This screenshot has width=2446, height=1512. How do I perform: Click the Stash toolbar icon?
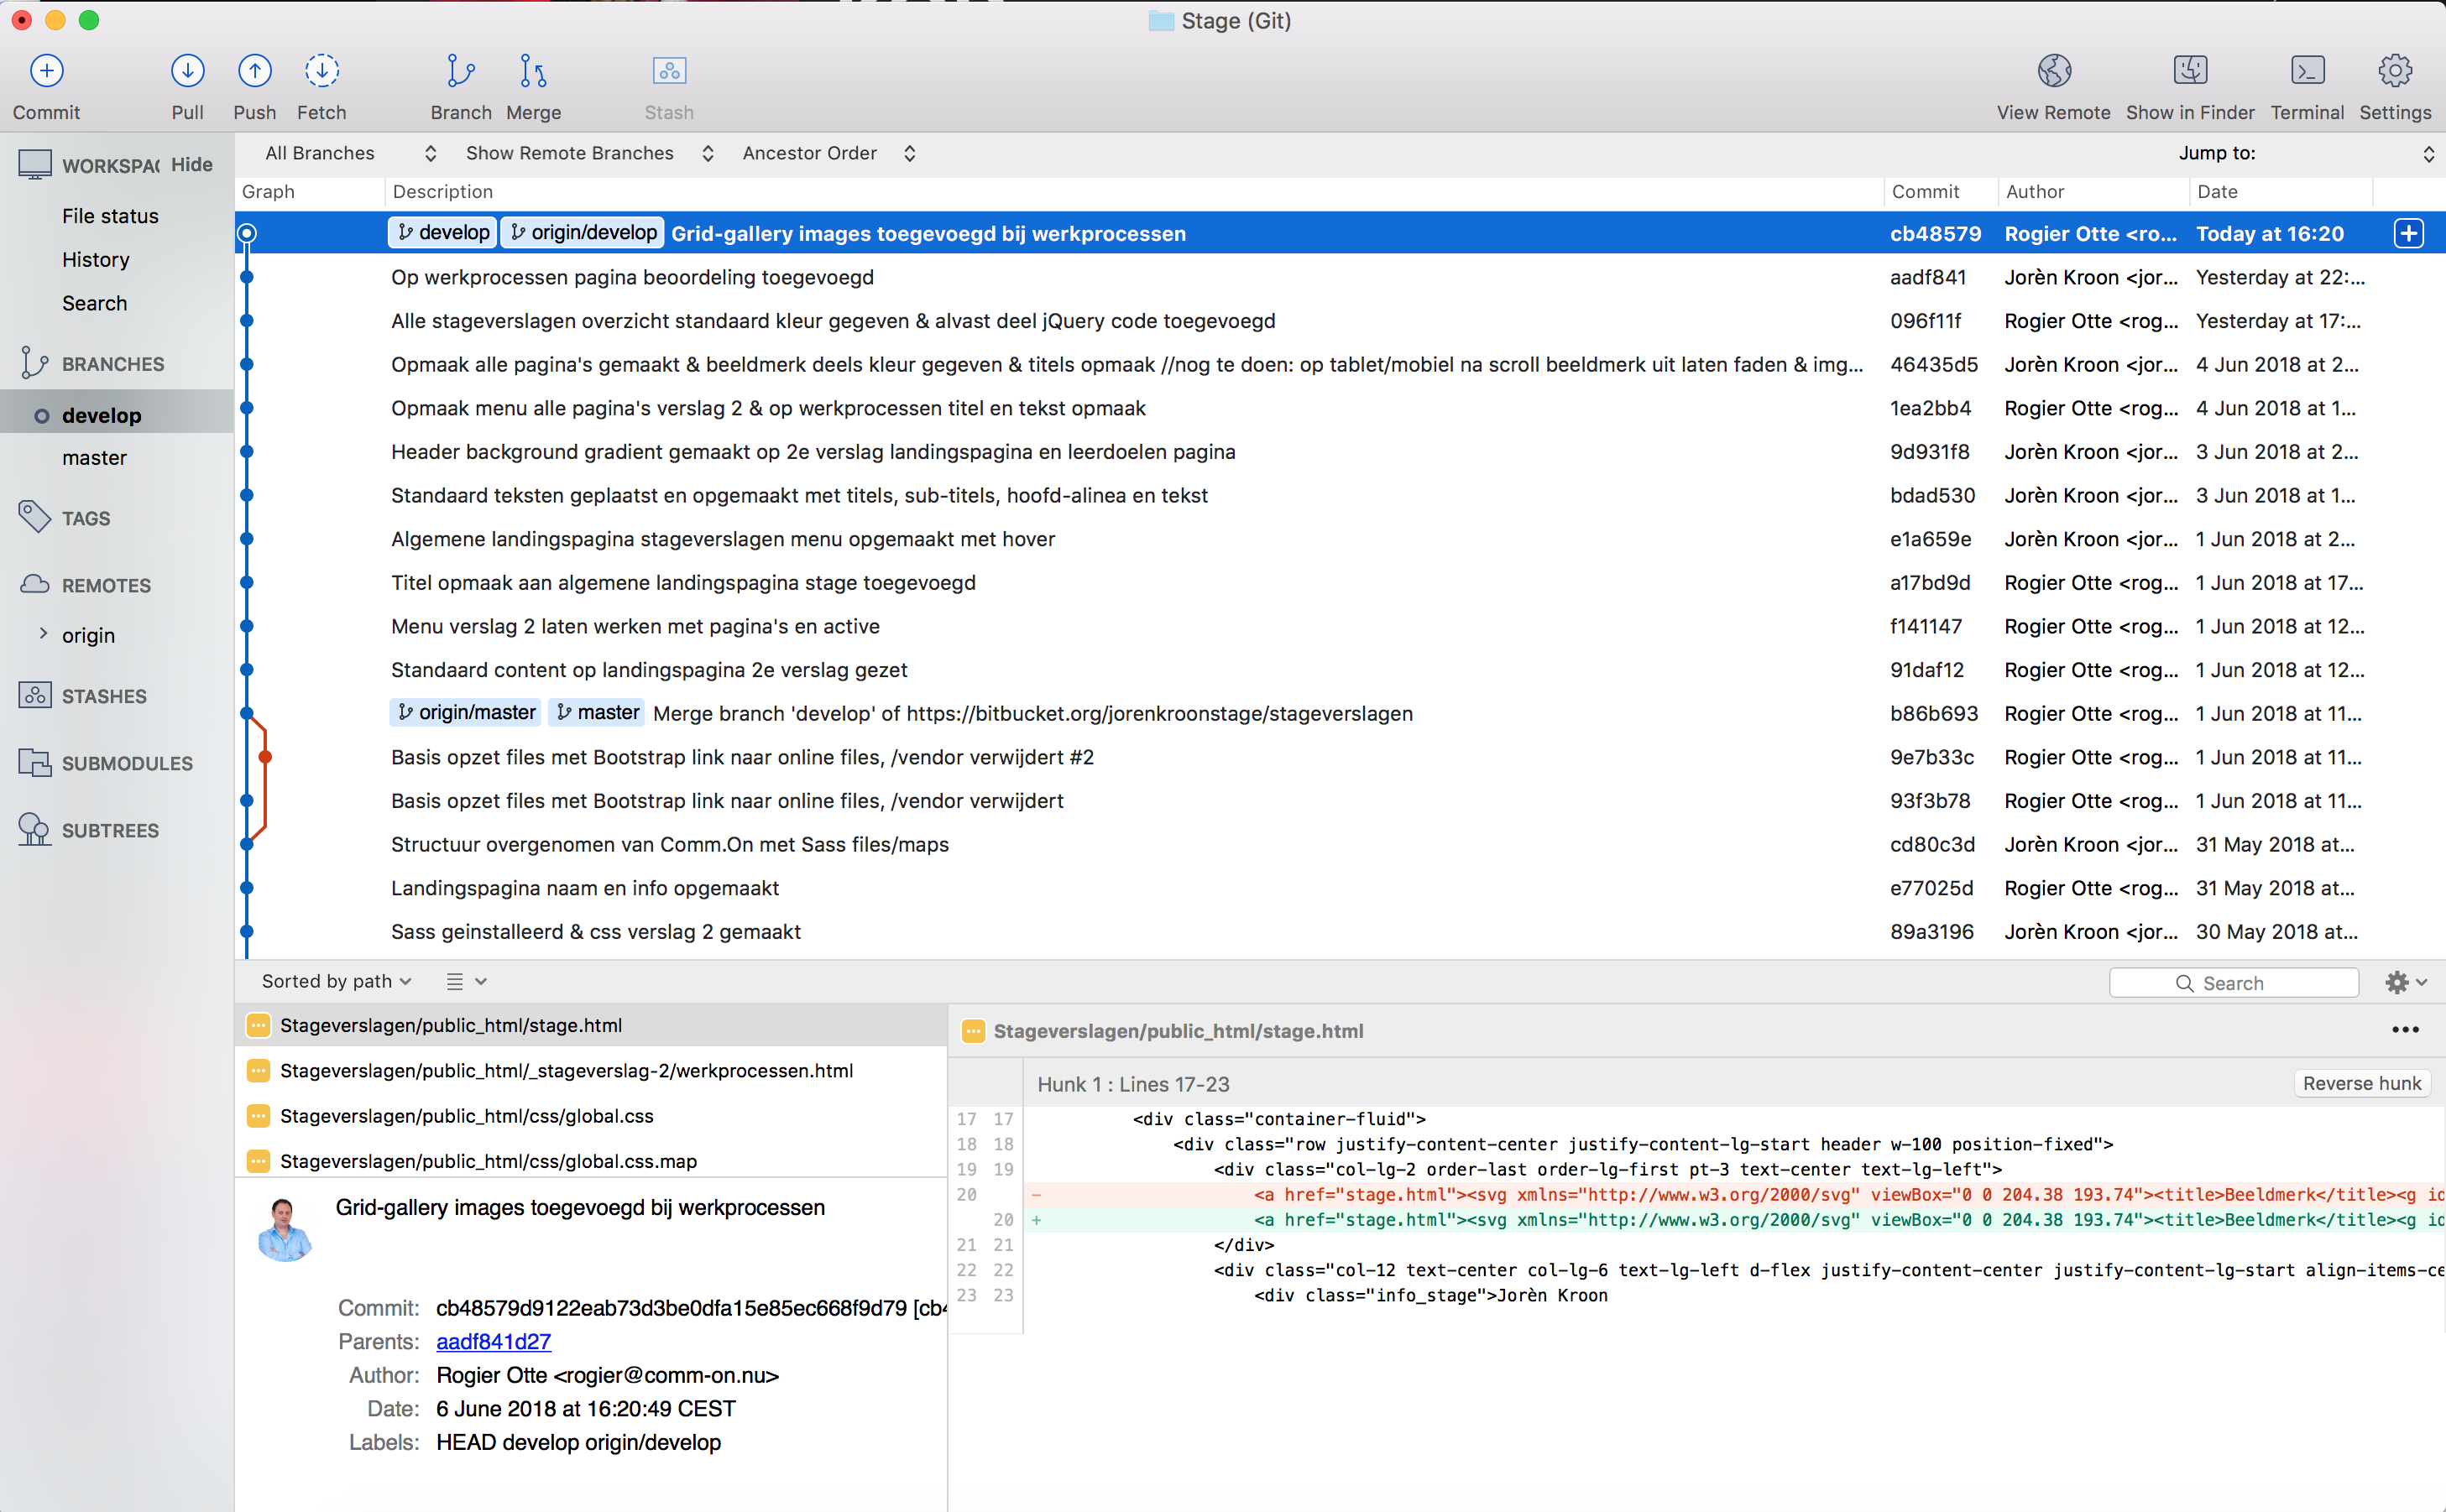tap(669, 71)
